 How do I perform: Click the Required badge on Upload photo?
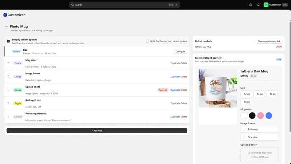163,90
